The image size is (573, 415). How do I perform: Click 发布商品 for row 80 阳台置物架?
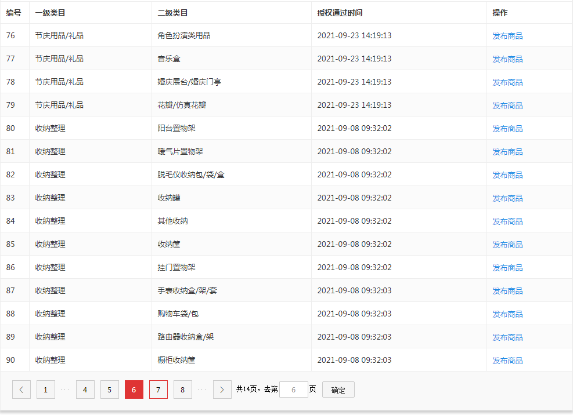coord(507,129)
